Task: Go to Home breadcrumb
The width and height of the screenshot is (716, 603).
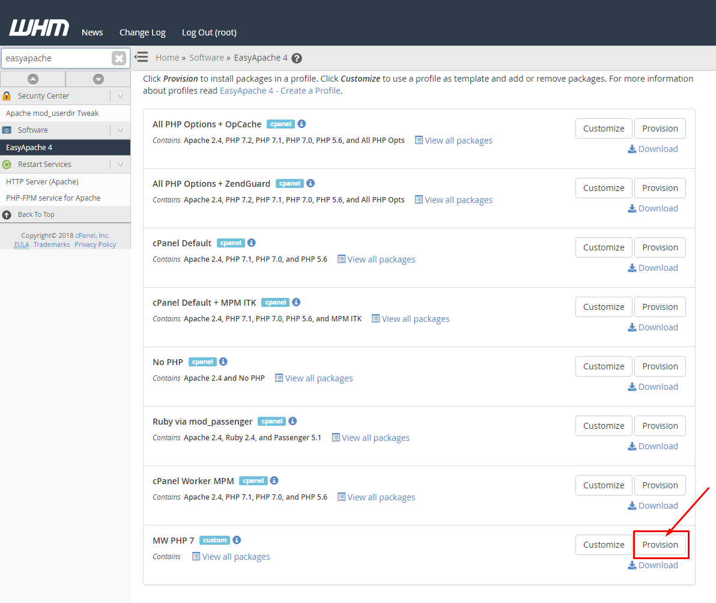Action: click(167, 58)
